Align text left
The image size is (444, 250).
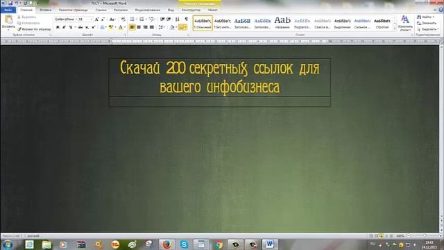click(133, 27)
